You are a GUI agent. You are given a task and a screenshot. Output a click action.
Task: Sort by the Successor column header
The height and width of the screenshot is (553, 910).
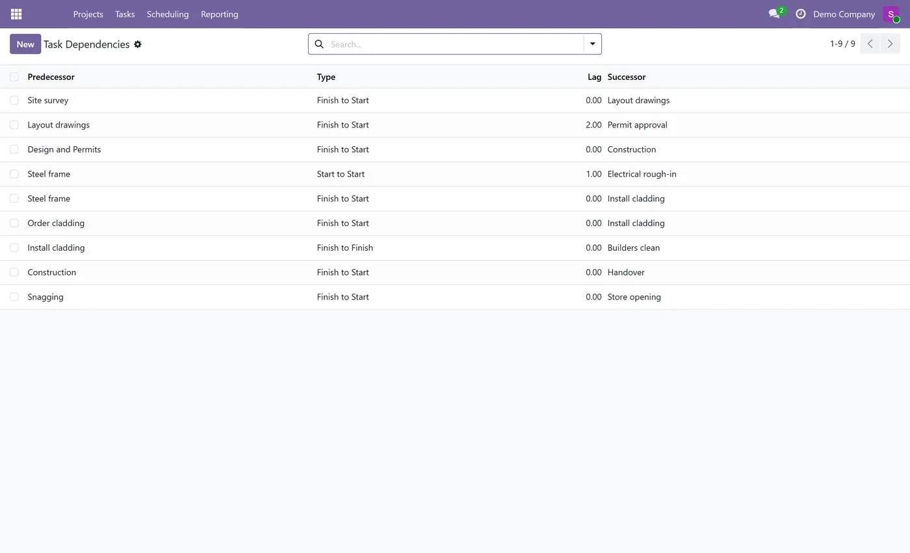pyautogui.click(x=626, y=77)
